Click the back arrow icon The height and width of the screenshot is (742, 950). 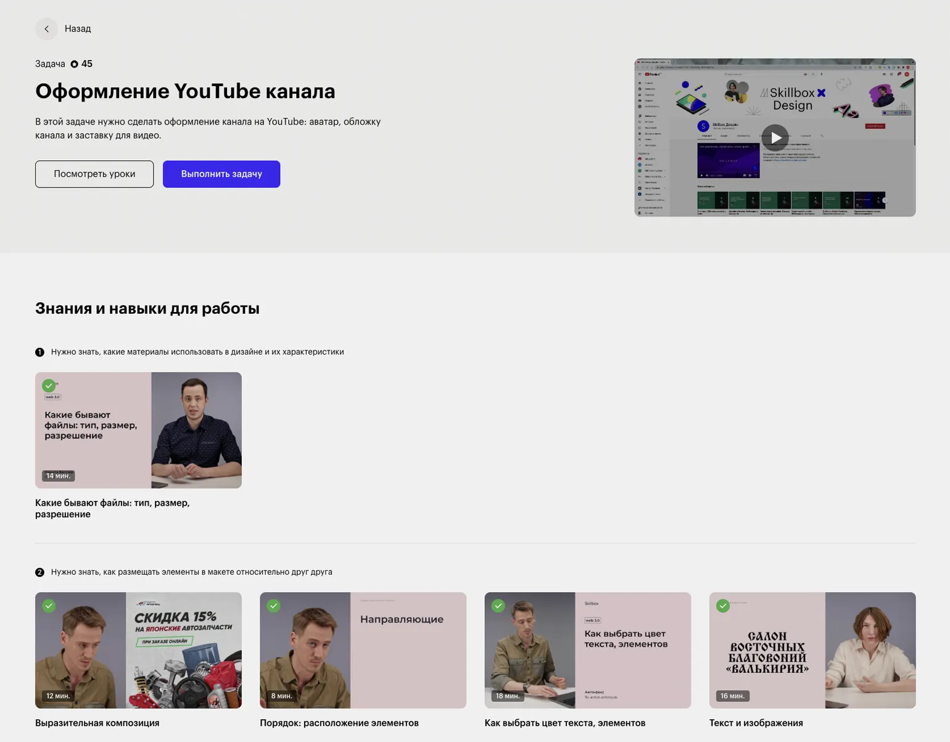pyautogui.click(x=46, y=29)
